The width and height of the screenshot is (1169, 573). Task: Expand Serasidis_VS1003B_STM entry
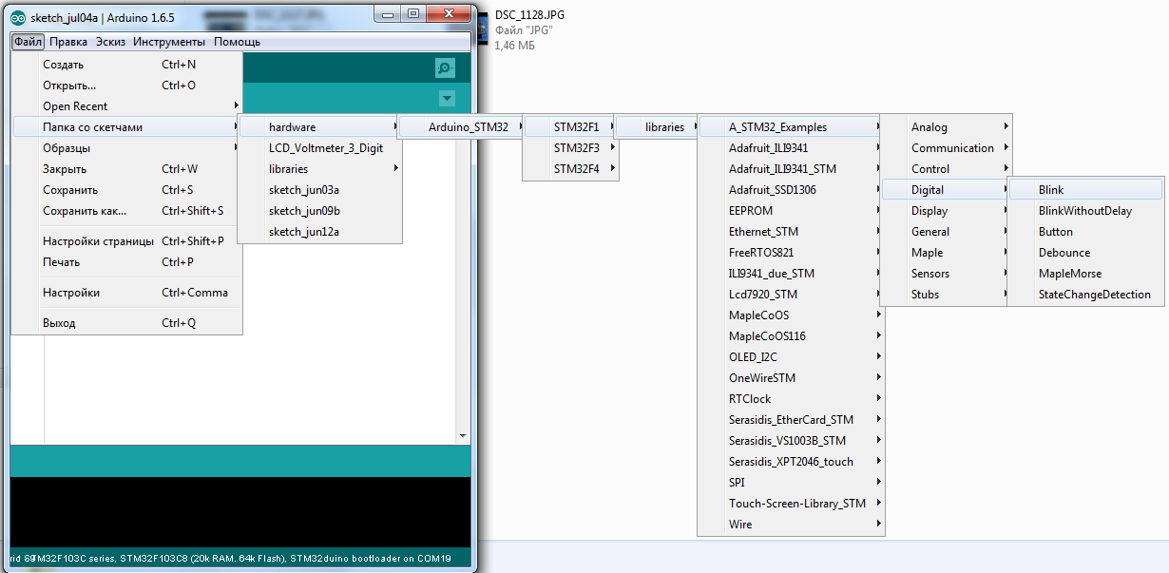(792, 441)
